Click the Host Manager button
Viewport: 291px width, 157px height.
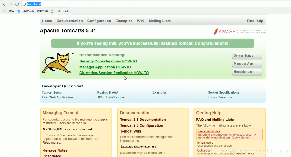click(247, 72)
